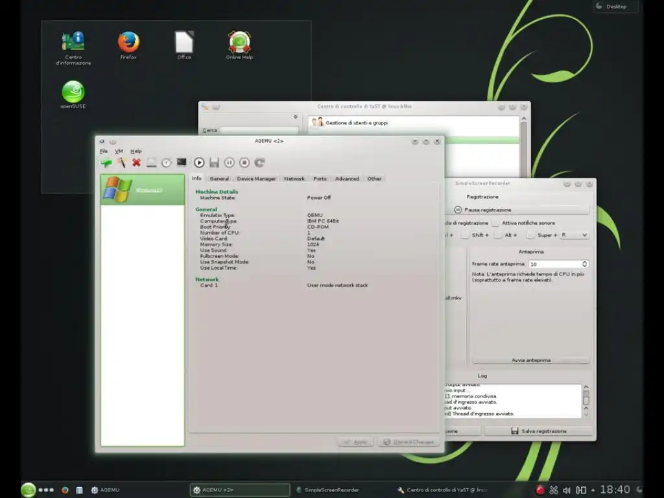Click the AQEMU window menu icon in titlebar
This screenshot has width=664, height=498.
(x=102, y=141)
